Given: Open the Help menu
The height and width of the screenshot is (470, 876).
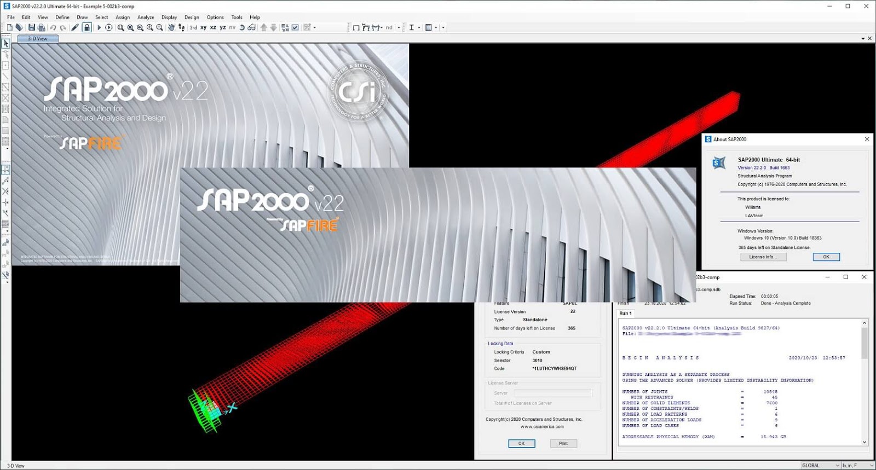Looking at the screenshot, I should (255, 17).
